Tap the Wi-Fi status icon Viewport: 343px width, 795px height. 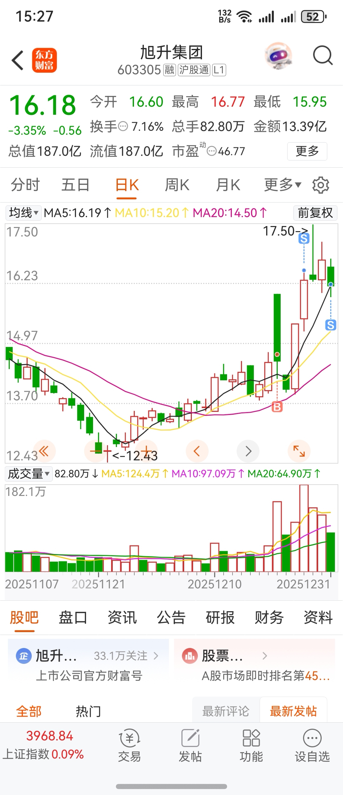(245, 17)
